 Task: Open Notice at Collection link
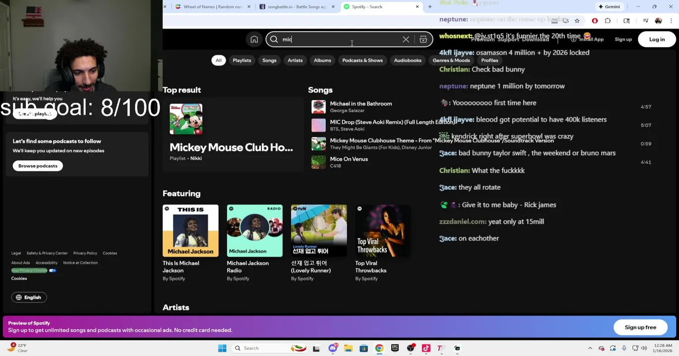pos(80,263)
